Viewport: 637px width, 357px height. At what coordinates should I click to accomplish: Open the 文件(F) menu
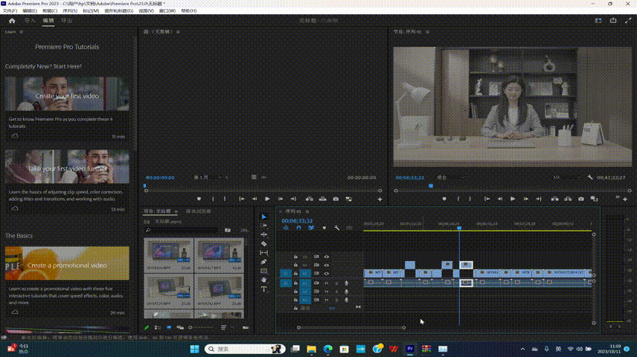[x=10, y=11]
